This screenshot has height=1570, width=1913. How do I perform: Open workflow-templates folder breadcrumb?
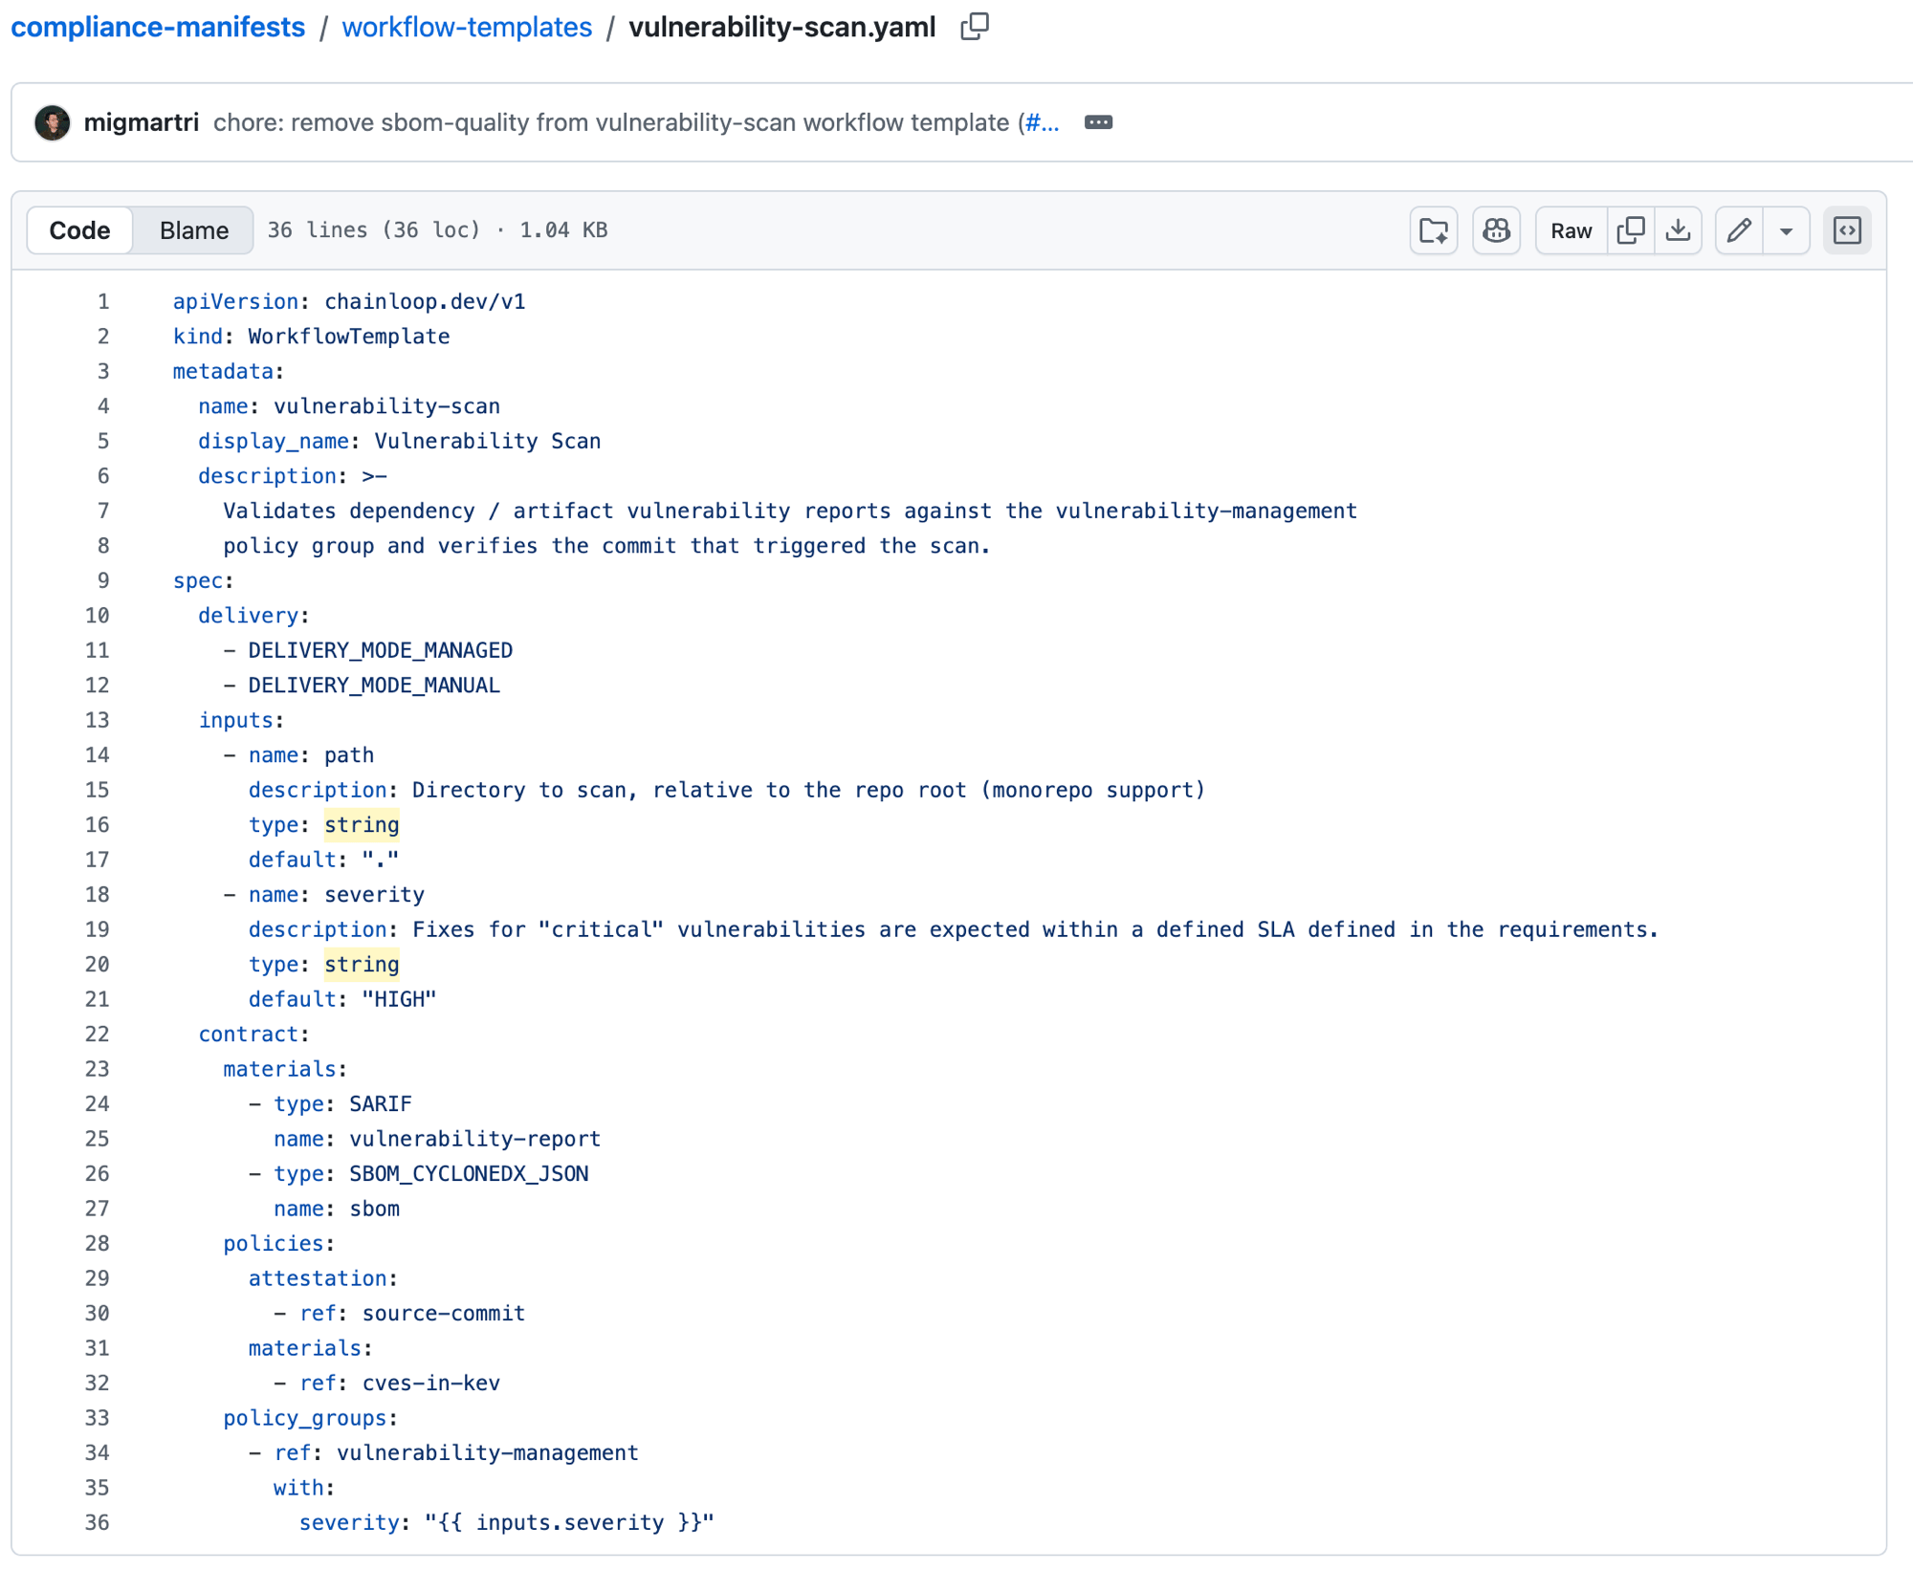467,27
